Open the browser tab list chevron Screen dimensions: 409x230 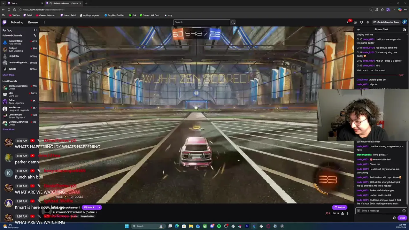click(x=3, y=3)
